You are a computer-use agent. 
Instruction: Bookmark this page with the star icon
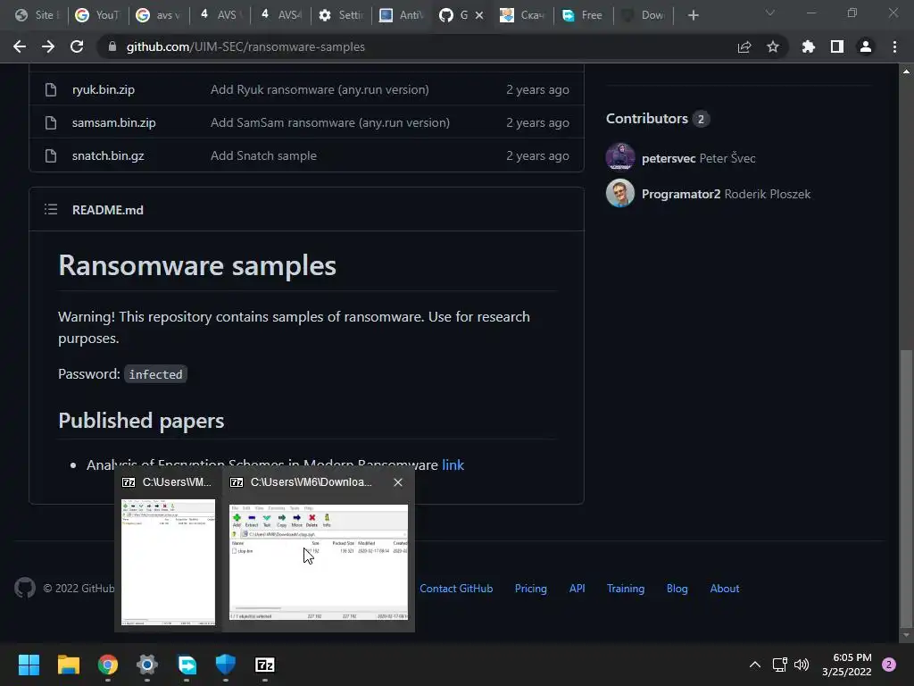773,46
